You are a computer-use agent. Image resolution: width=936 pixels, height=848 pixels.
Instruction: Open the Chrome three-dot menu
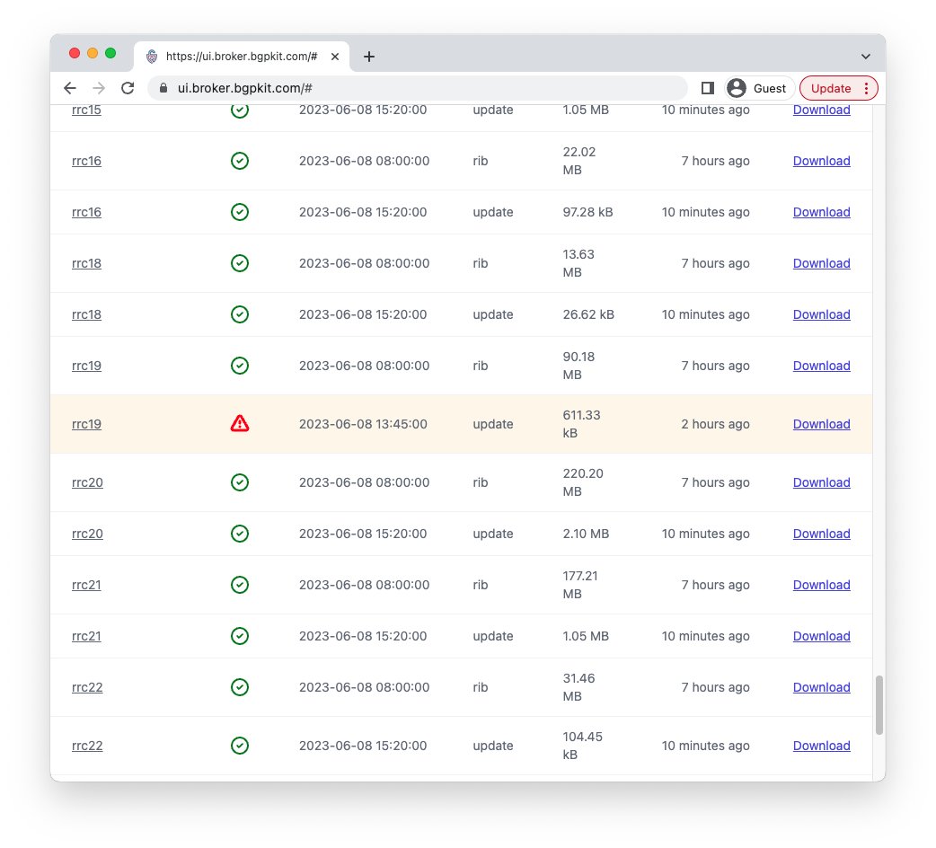[x=866, y=88]
